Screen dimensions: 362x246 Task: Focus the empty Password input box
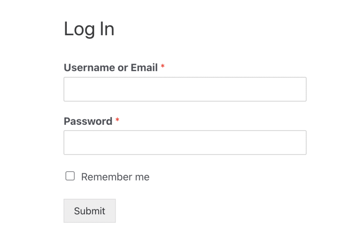[185, 142]
